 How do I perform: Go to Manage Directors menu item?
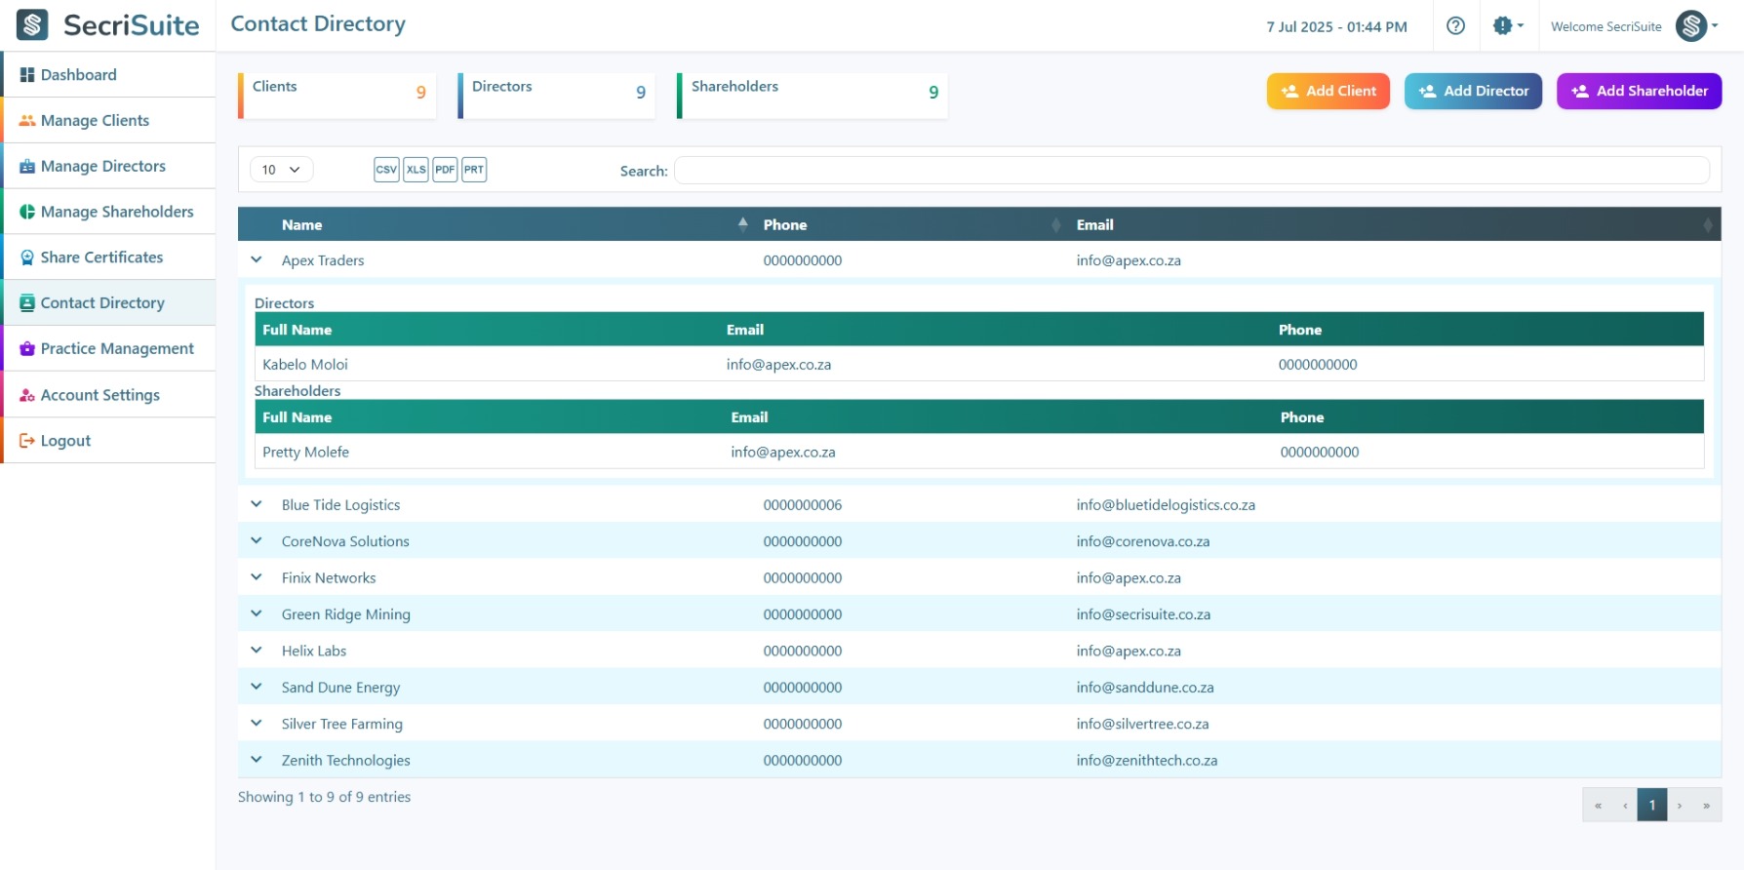tap(108, 167)
